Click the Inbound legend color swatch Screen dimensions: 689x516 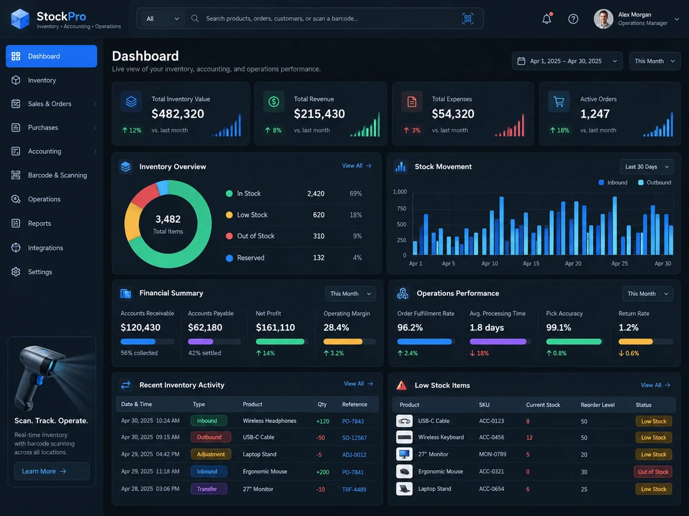[601, 183]
